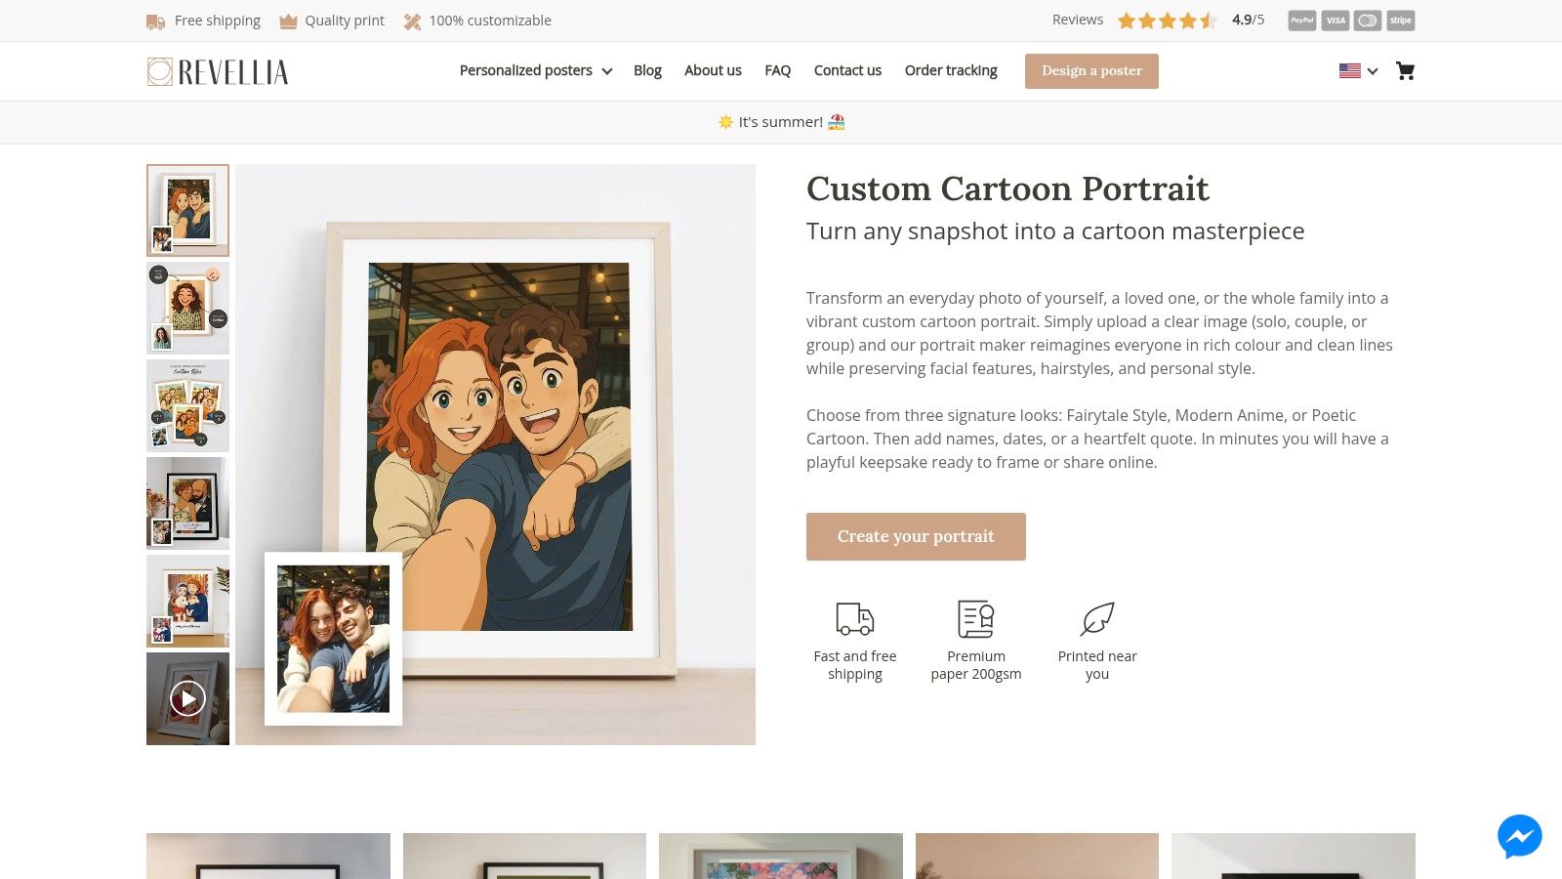This screenshot has height=879, width=1562.
Task: Click the 100% customizable text
Action: (x=490, y=21)
